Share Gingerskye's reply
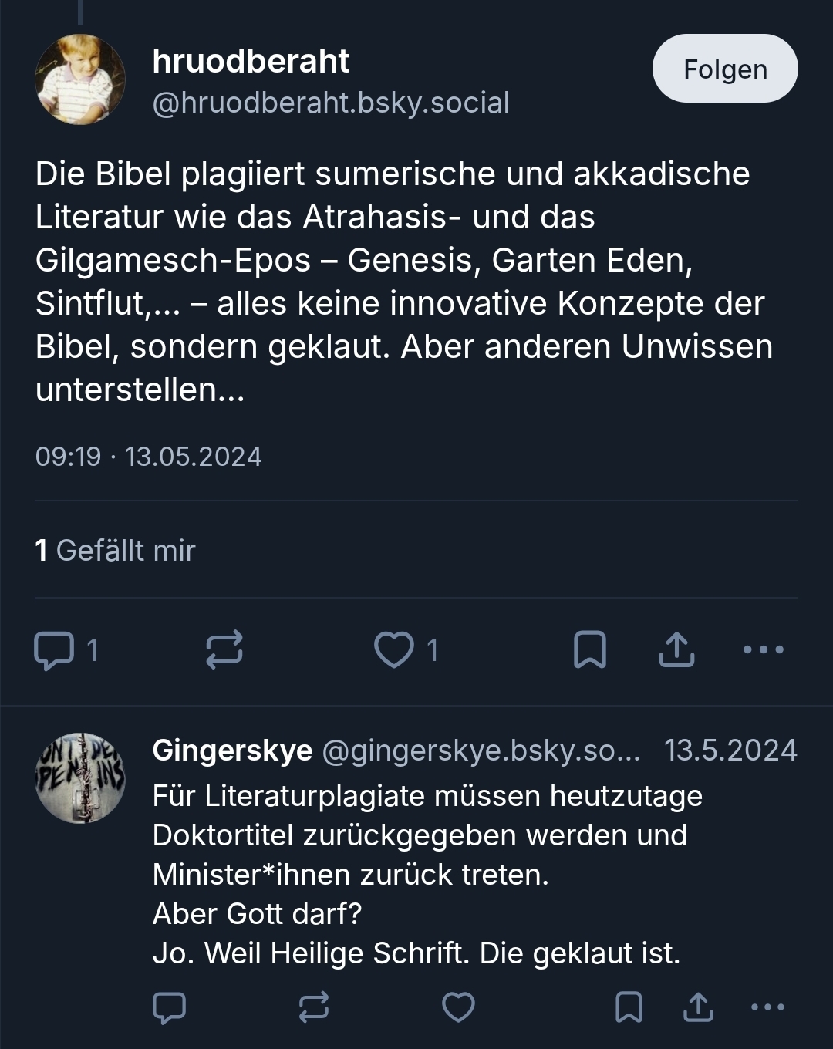The image size is (833, 1049). pos(698,1007)
